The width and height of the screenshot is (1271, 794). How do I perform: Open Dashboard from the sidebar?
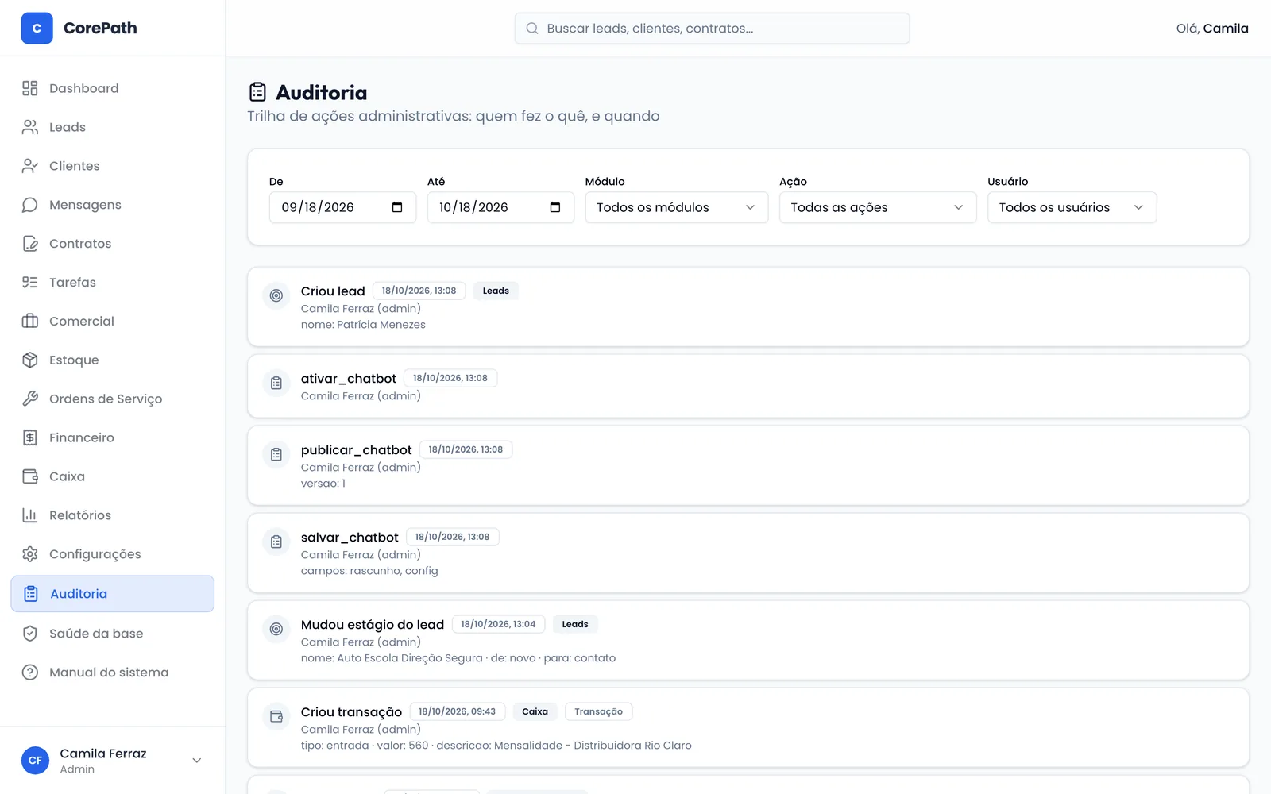(x=112, y=88)
